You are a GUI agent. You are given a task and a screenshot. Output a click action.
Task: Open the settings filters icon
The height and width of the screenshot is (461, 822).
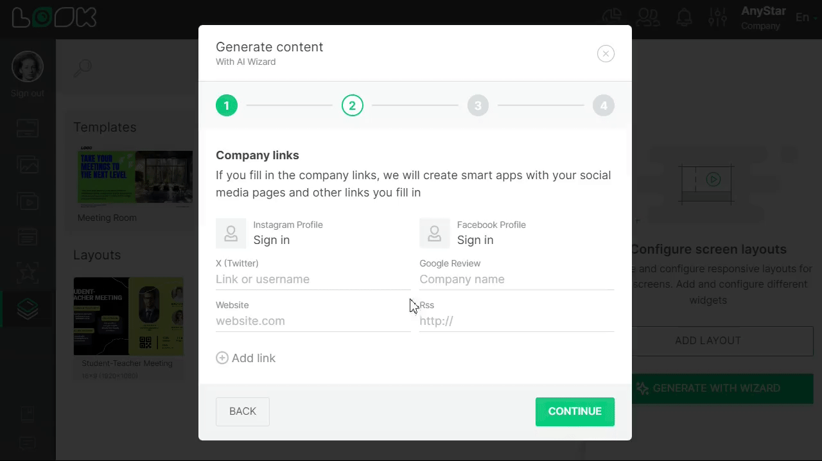pos(717,17)
